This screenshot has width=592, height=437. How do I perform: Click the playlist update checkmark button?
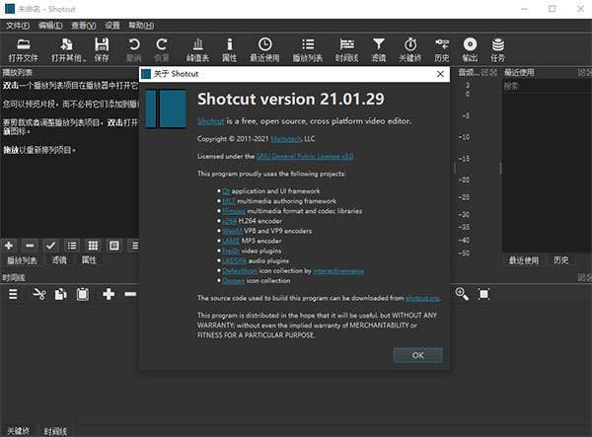pyautogui.click(x=51, y=246)
